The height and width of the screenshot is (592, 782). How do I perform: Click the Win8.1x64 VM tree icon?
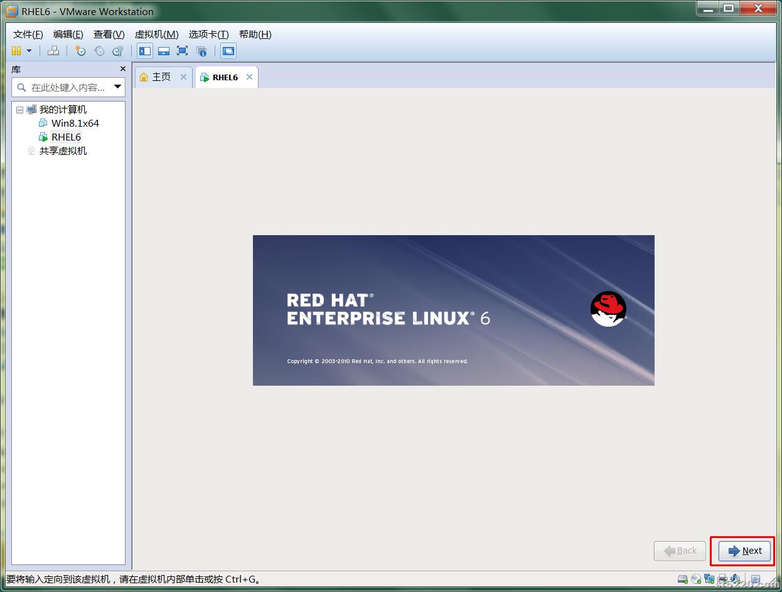tap(43, 124)
